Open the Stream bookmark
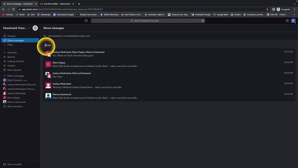Screen dimensions: 298x168 [236, 14]
